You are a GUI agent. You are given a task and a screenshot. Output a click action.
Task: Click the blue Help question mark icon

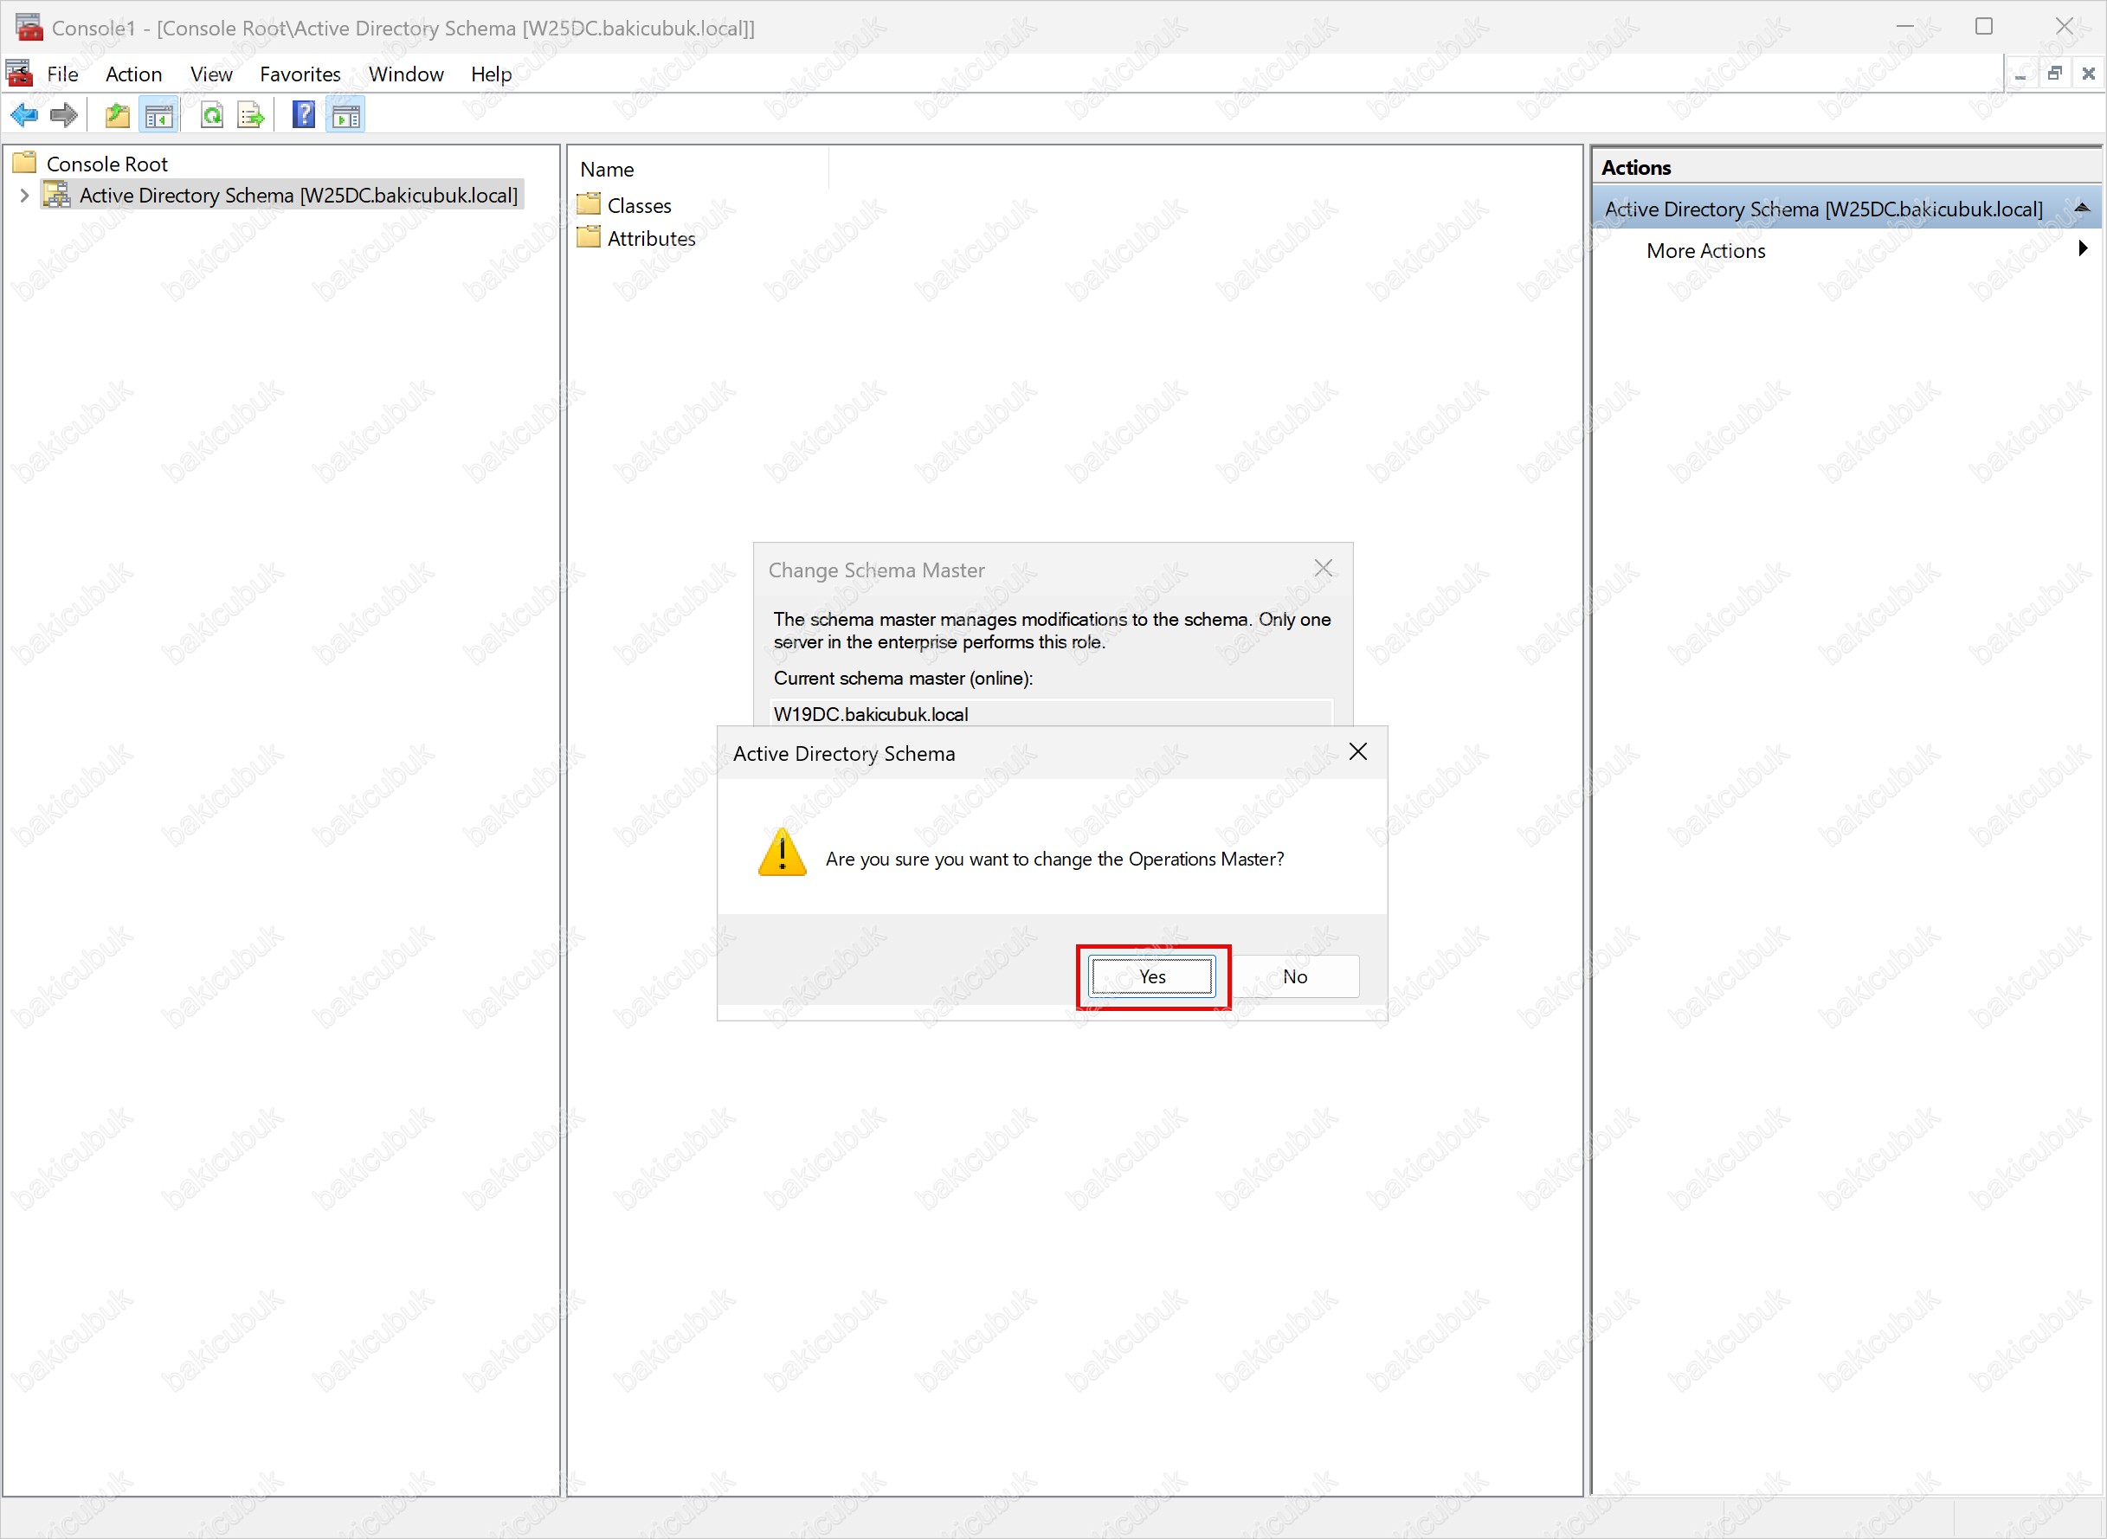click(x=303, y=115)
